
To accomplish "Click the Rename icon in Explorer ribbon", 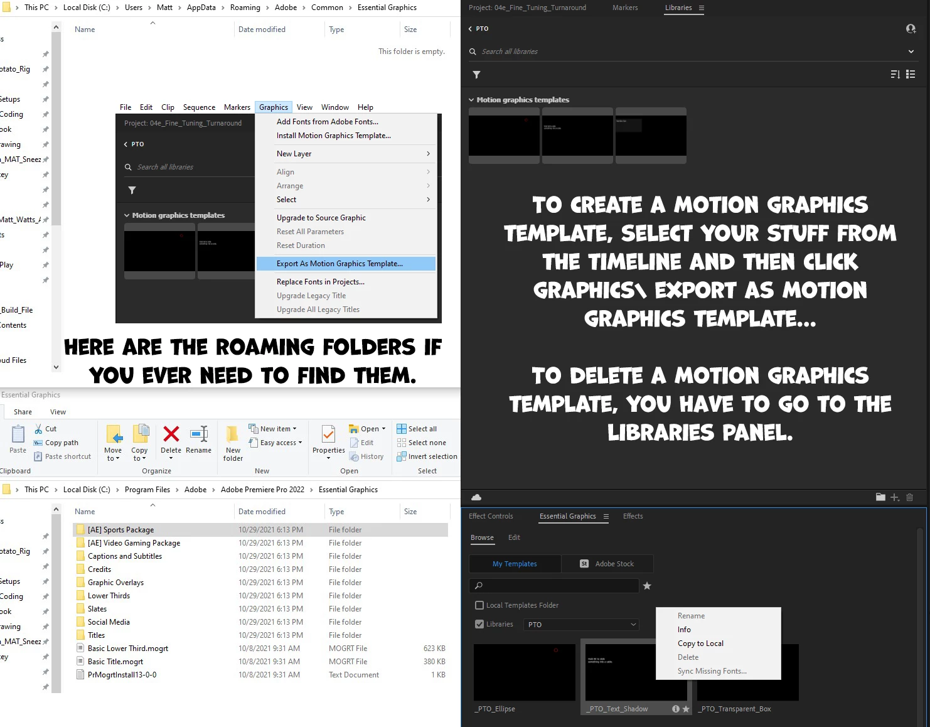I will (199, 434).
